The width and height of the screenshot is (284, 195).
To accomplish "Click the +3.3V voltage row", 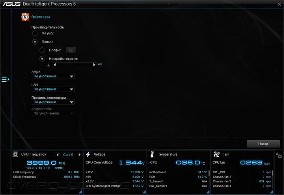I will [x=115, y=182].
